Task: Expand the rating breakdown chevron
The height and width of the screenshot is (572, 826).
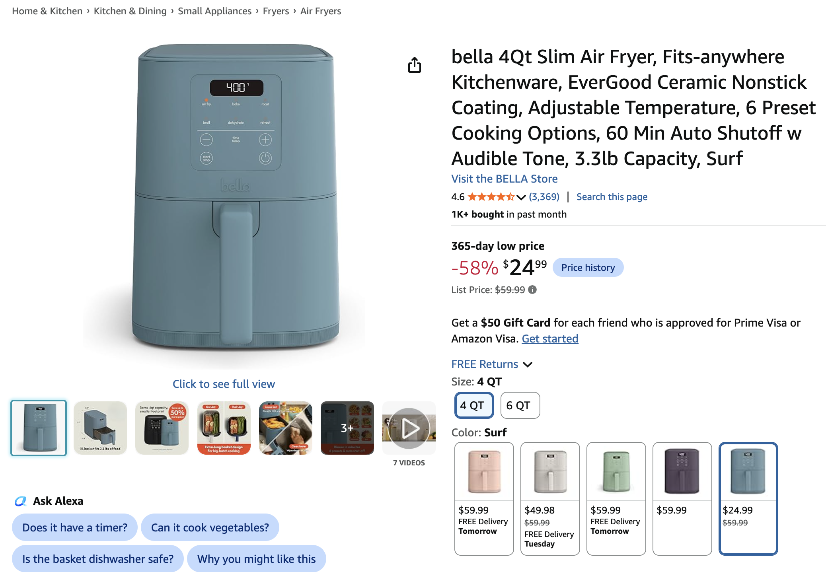Action: [x=521, y=197]
